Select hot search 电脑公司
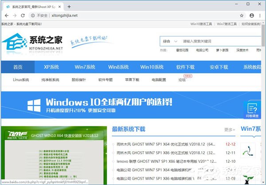This screenshot has height=185, width=266. pyautogui.click(x=202, y=50)
